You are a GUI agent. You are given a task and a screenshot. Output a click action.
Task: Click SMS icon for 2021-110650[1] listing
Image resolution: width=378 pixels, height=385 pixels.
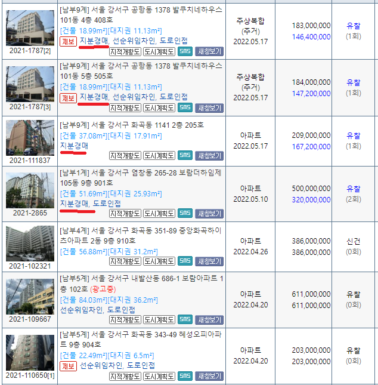[x=185, y=376]
